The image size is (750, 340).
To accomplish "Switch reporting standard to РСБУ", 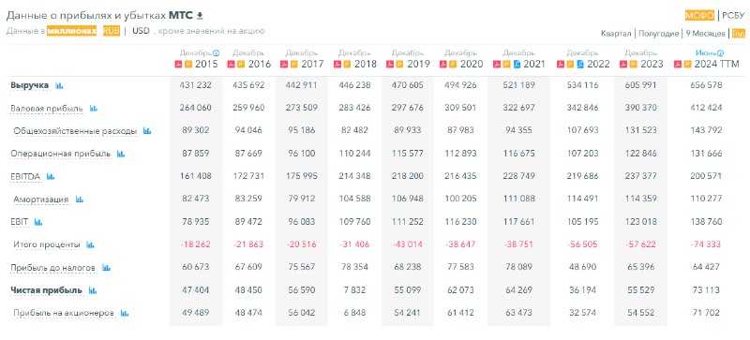I will [733, 15].
